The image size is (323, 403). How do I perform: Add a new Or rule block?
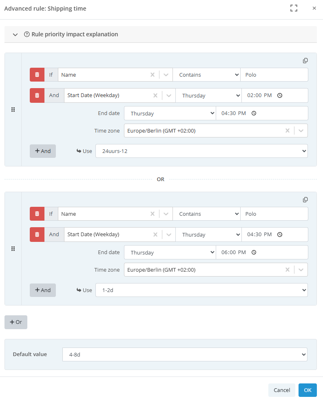[15, 322]
